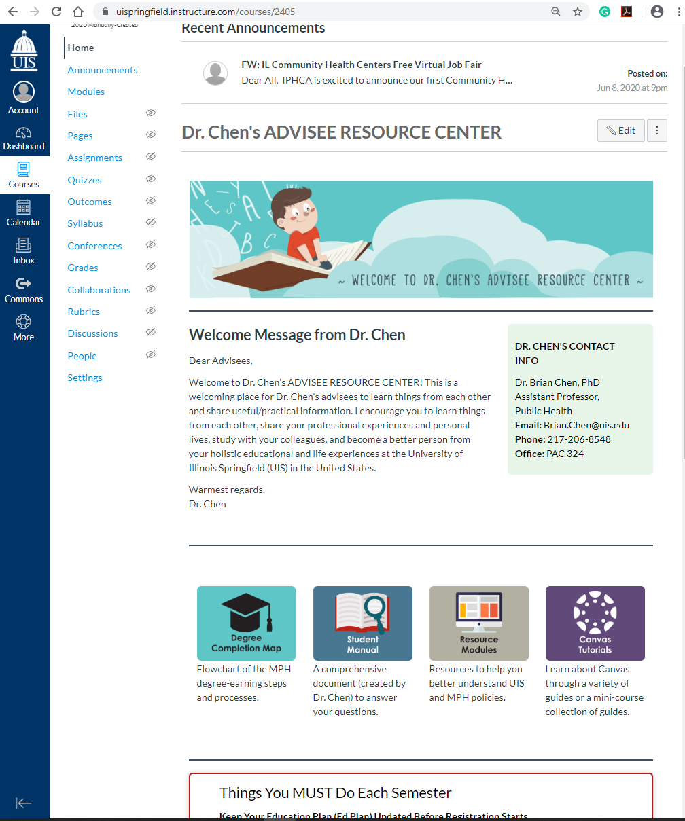Image resolution: width=685 pixels, height=821 pixels.
Task: Open Announcements in course navigation
Action: 103,70
